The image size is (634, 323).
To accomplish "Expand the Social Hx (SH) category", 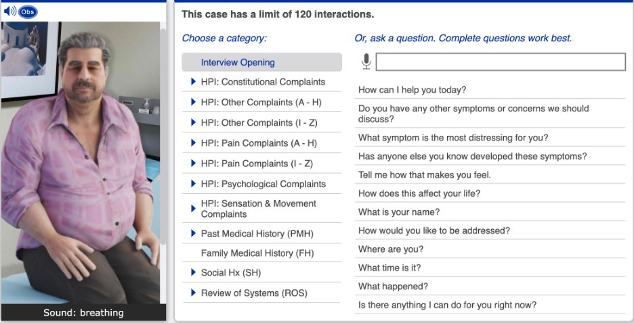I will coord(230,273).
